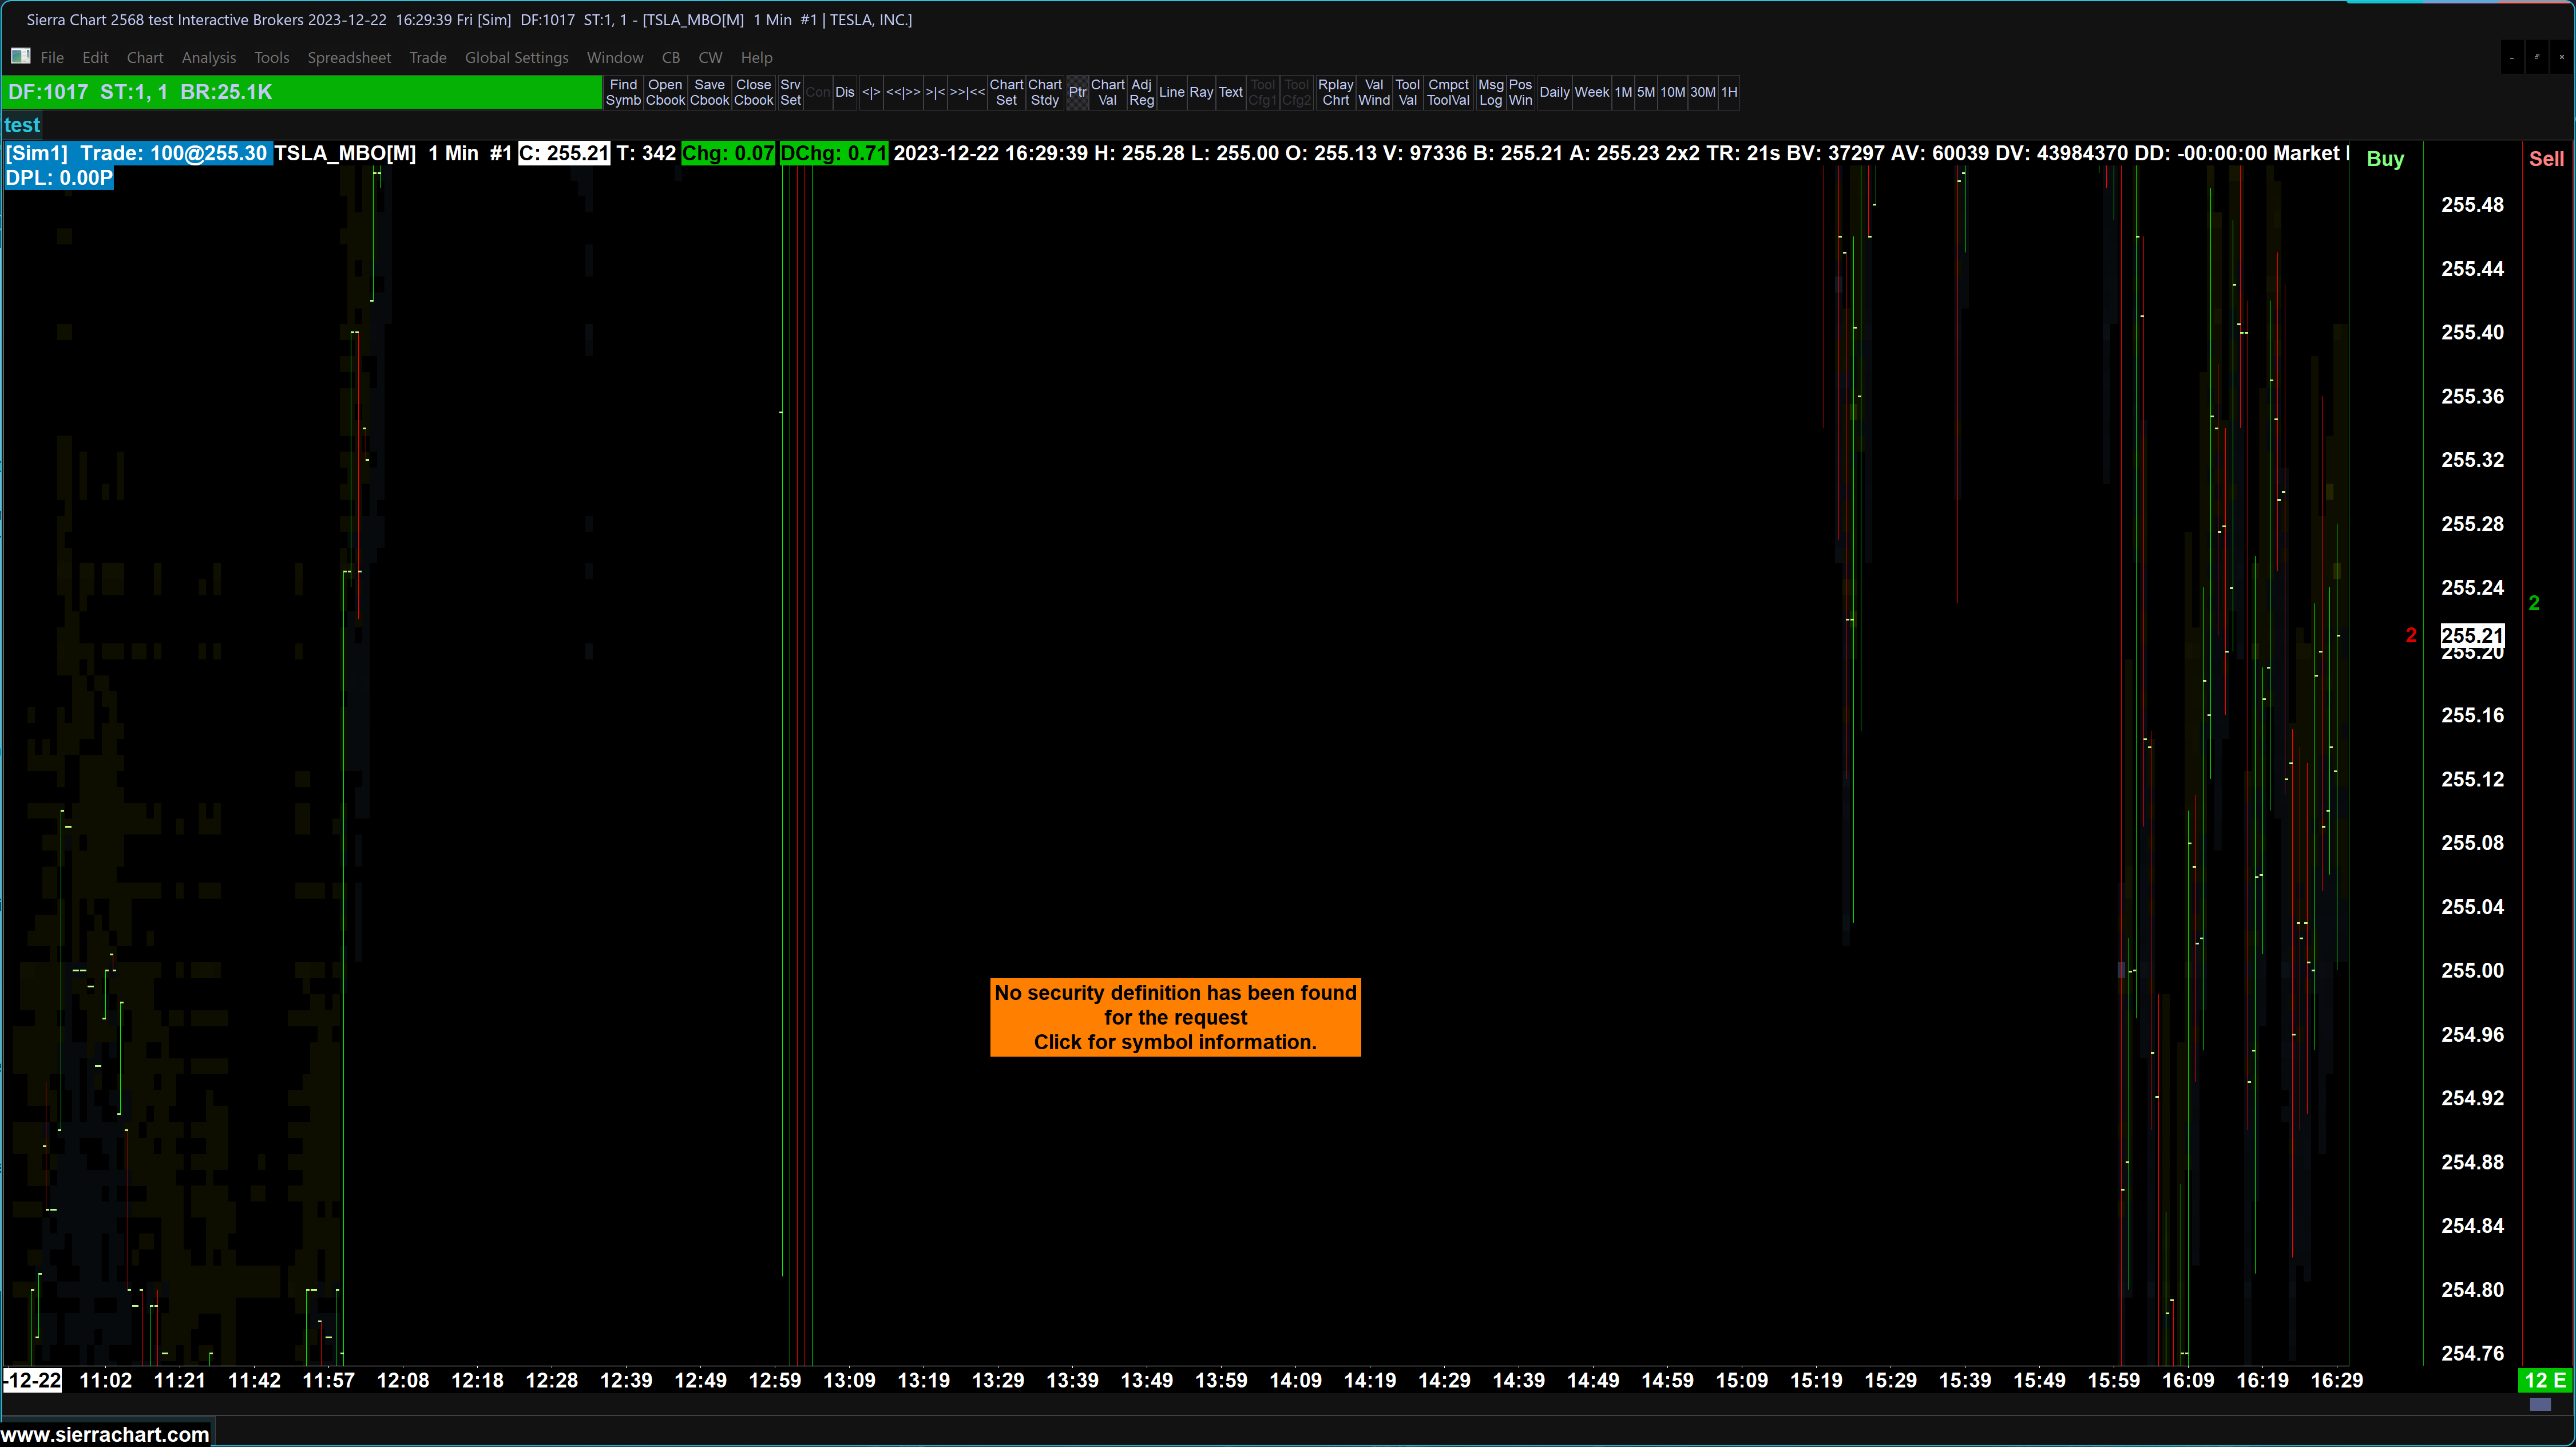The image size is (2576, 1447).
Task: Click the Sell column header
Action: [x=2546, y=159]
